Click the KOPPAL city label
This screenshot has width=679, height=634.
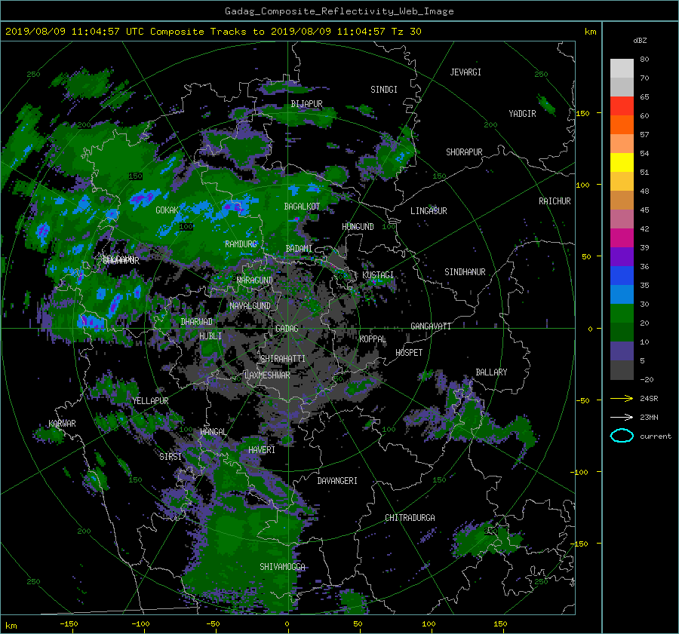[x=373, y=339]
